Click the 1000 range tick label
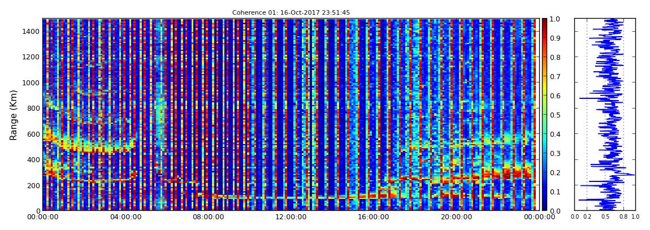Image resolution: width=650 pixels, height=230 pixels. coord(31,83)
